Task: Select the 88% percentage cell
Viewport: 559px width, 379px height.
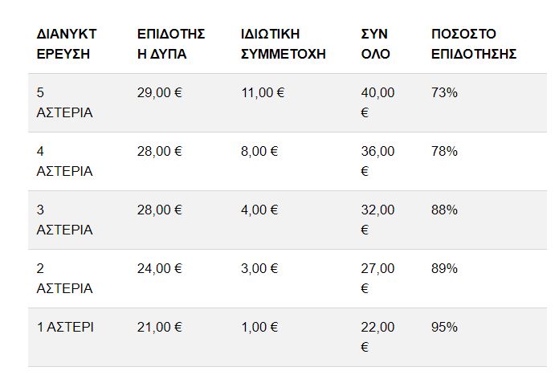Action: 444,210
